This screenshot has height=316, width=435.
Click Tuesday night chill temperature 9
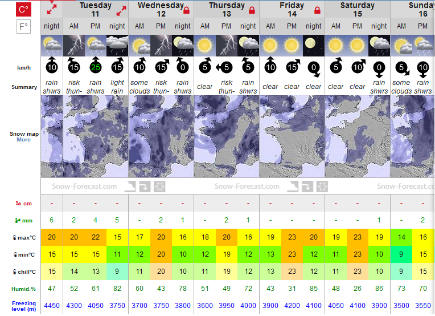tap(117, 272)
